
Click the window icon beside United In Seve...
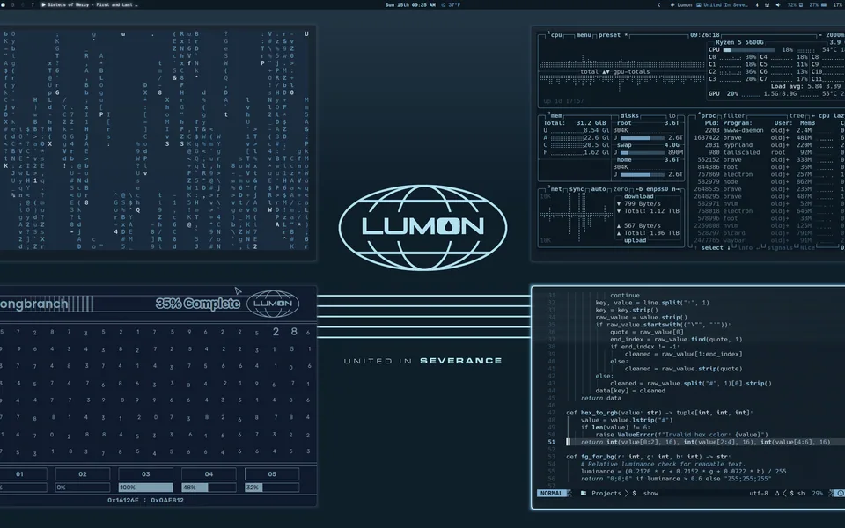pyautogui.click(x=699, y=5)
